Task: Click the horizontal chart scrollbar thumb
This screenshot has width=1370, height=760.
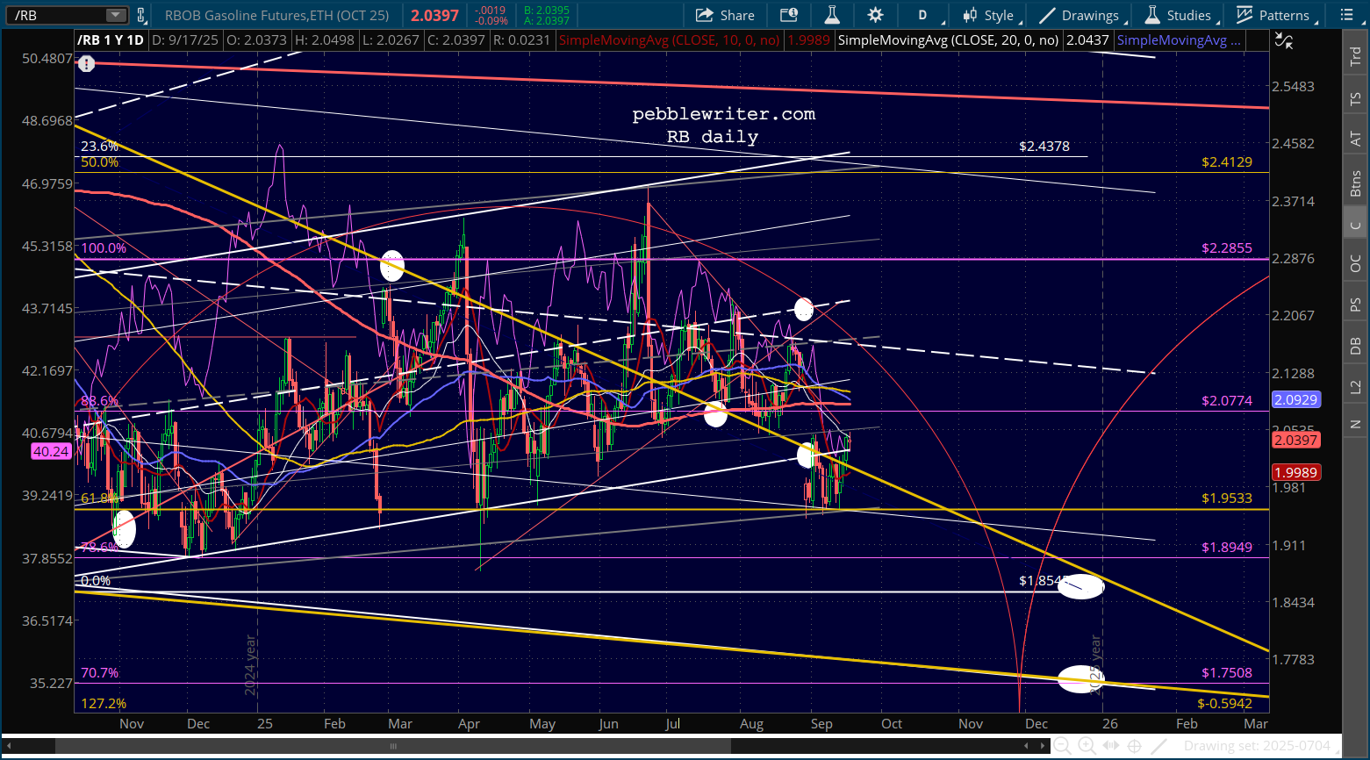Action: click(392, 746)
